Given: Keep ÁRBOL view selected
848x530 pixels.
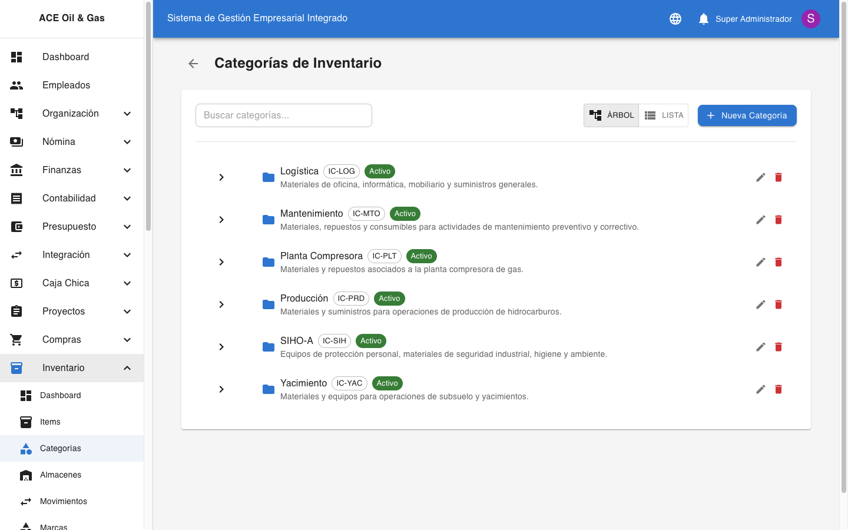Looking at the screenshot, I should 611,115.
